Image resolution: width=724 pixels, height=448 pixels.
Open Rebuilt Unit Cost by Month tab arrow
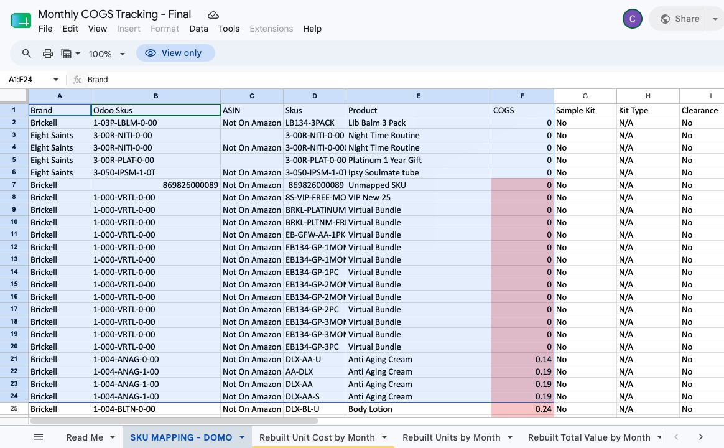point(384,437)
